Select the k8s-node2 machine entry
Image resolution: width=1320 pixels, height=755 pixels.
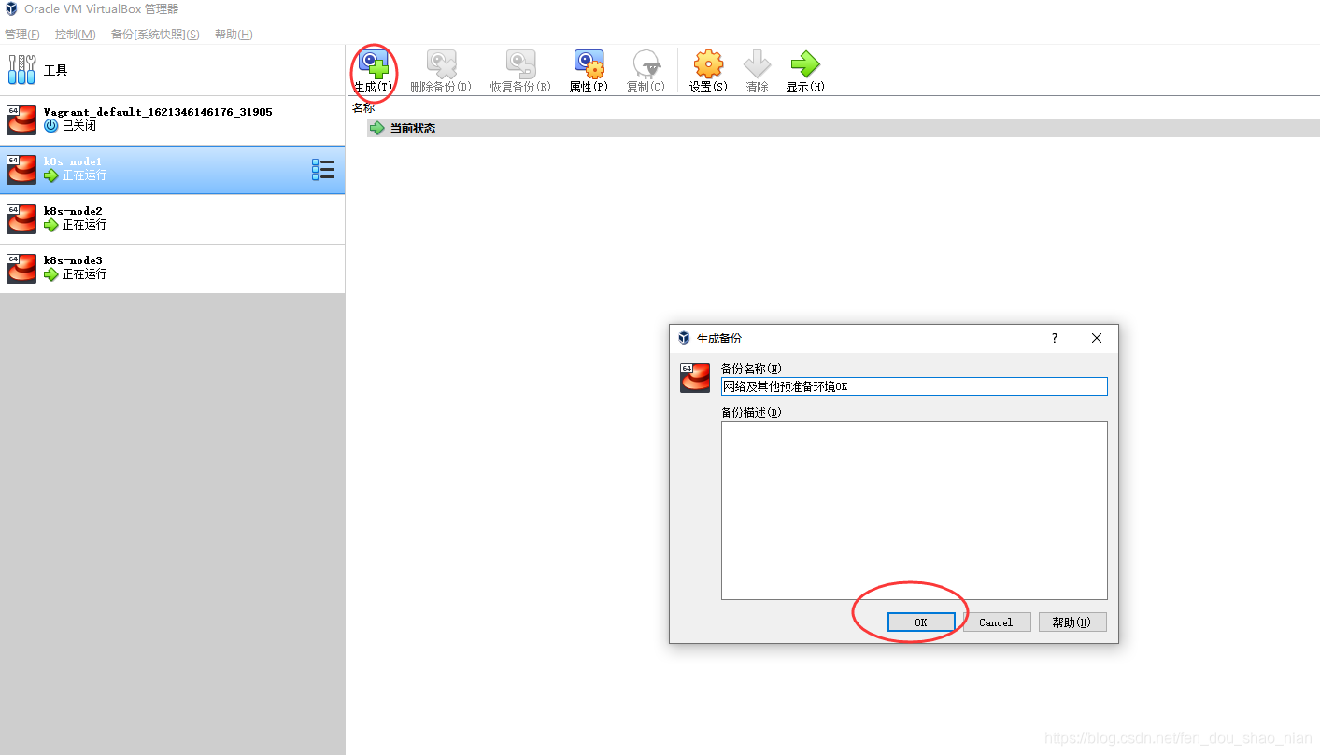tap(173, 219)
